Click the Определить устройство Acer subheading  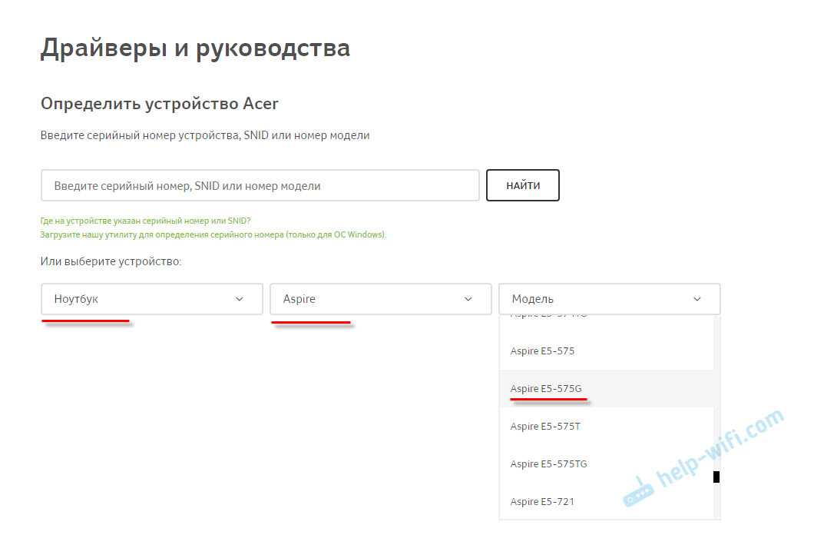(x=159, y=103)
